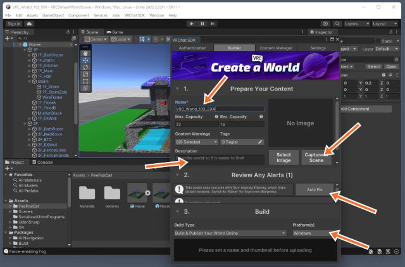Click the Sign in button
This screenshot has width=405, height=267.
(x=14, y=24)
